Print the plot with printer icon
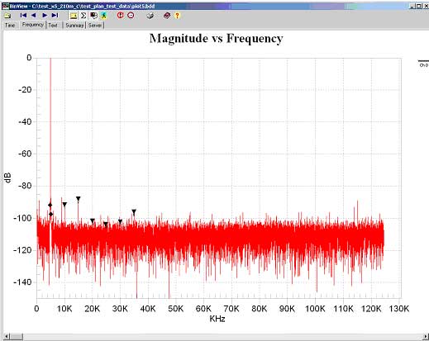The height and width of the screenshot is (341, 429). (x=150, y=16)
